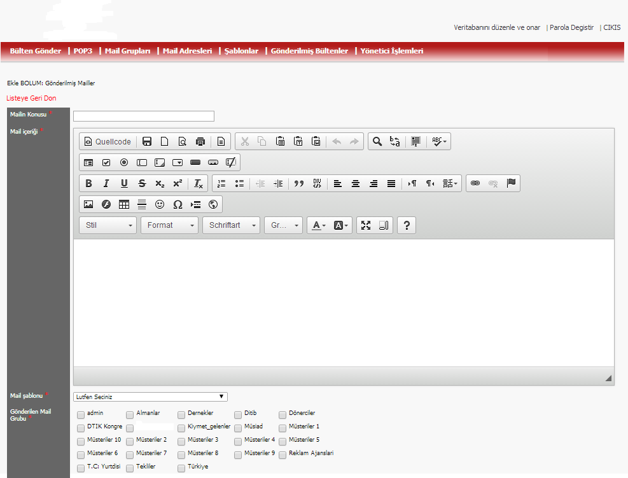Click the About editor question mark

407,225
